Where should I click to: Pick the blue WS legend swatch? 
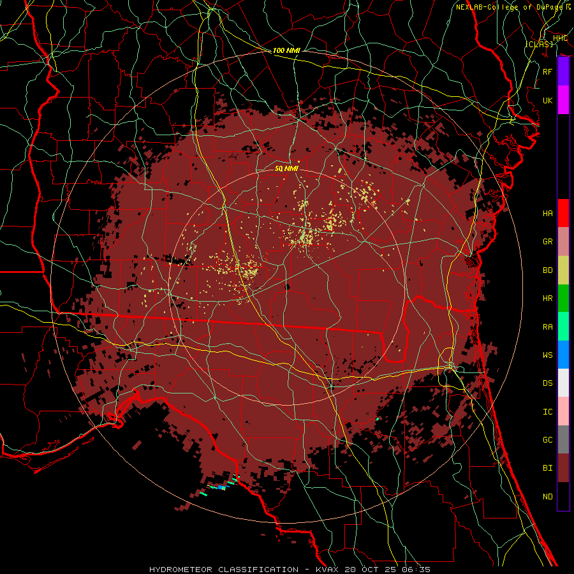563,355
